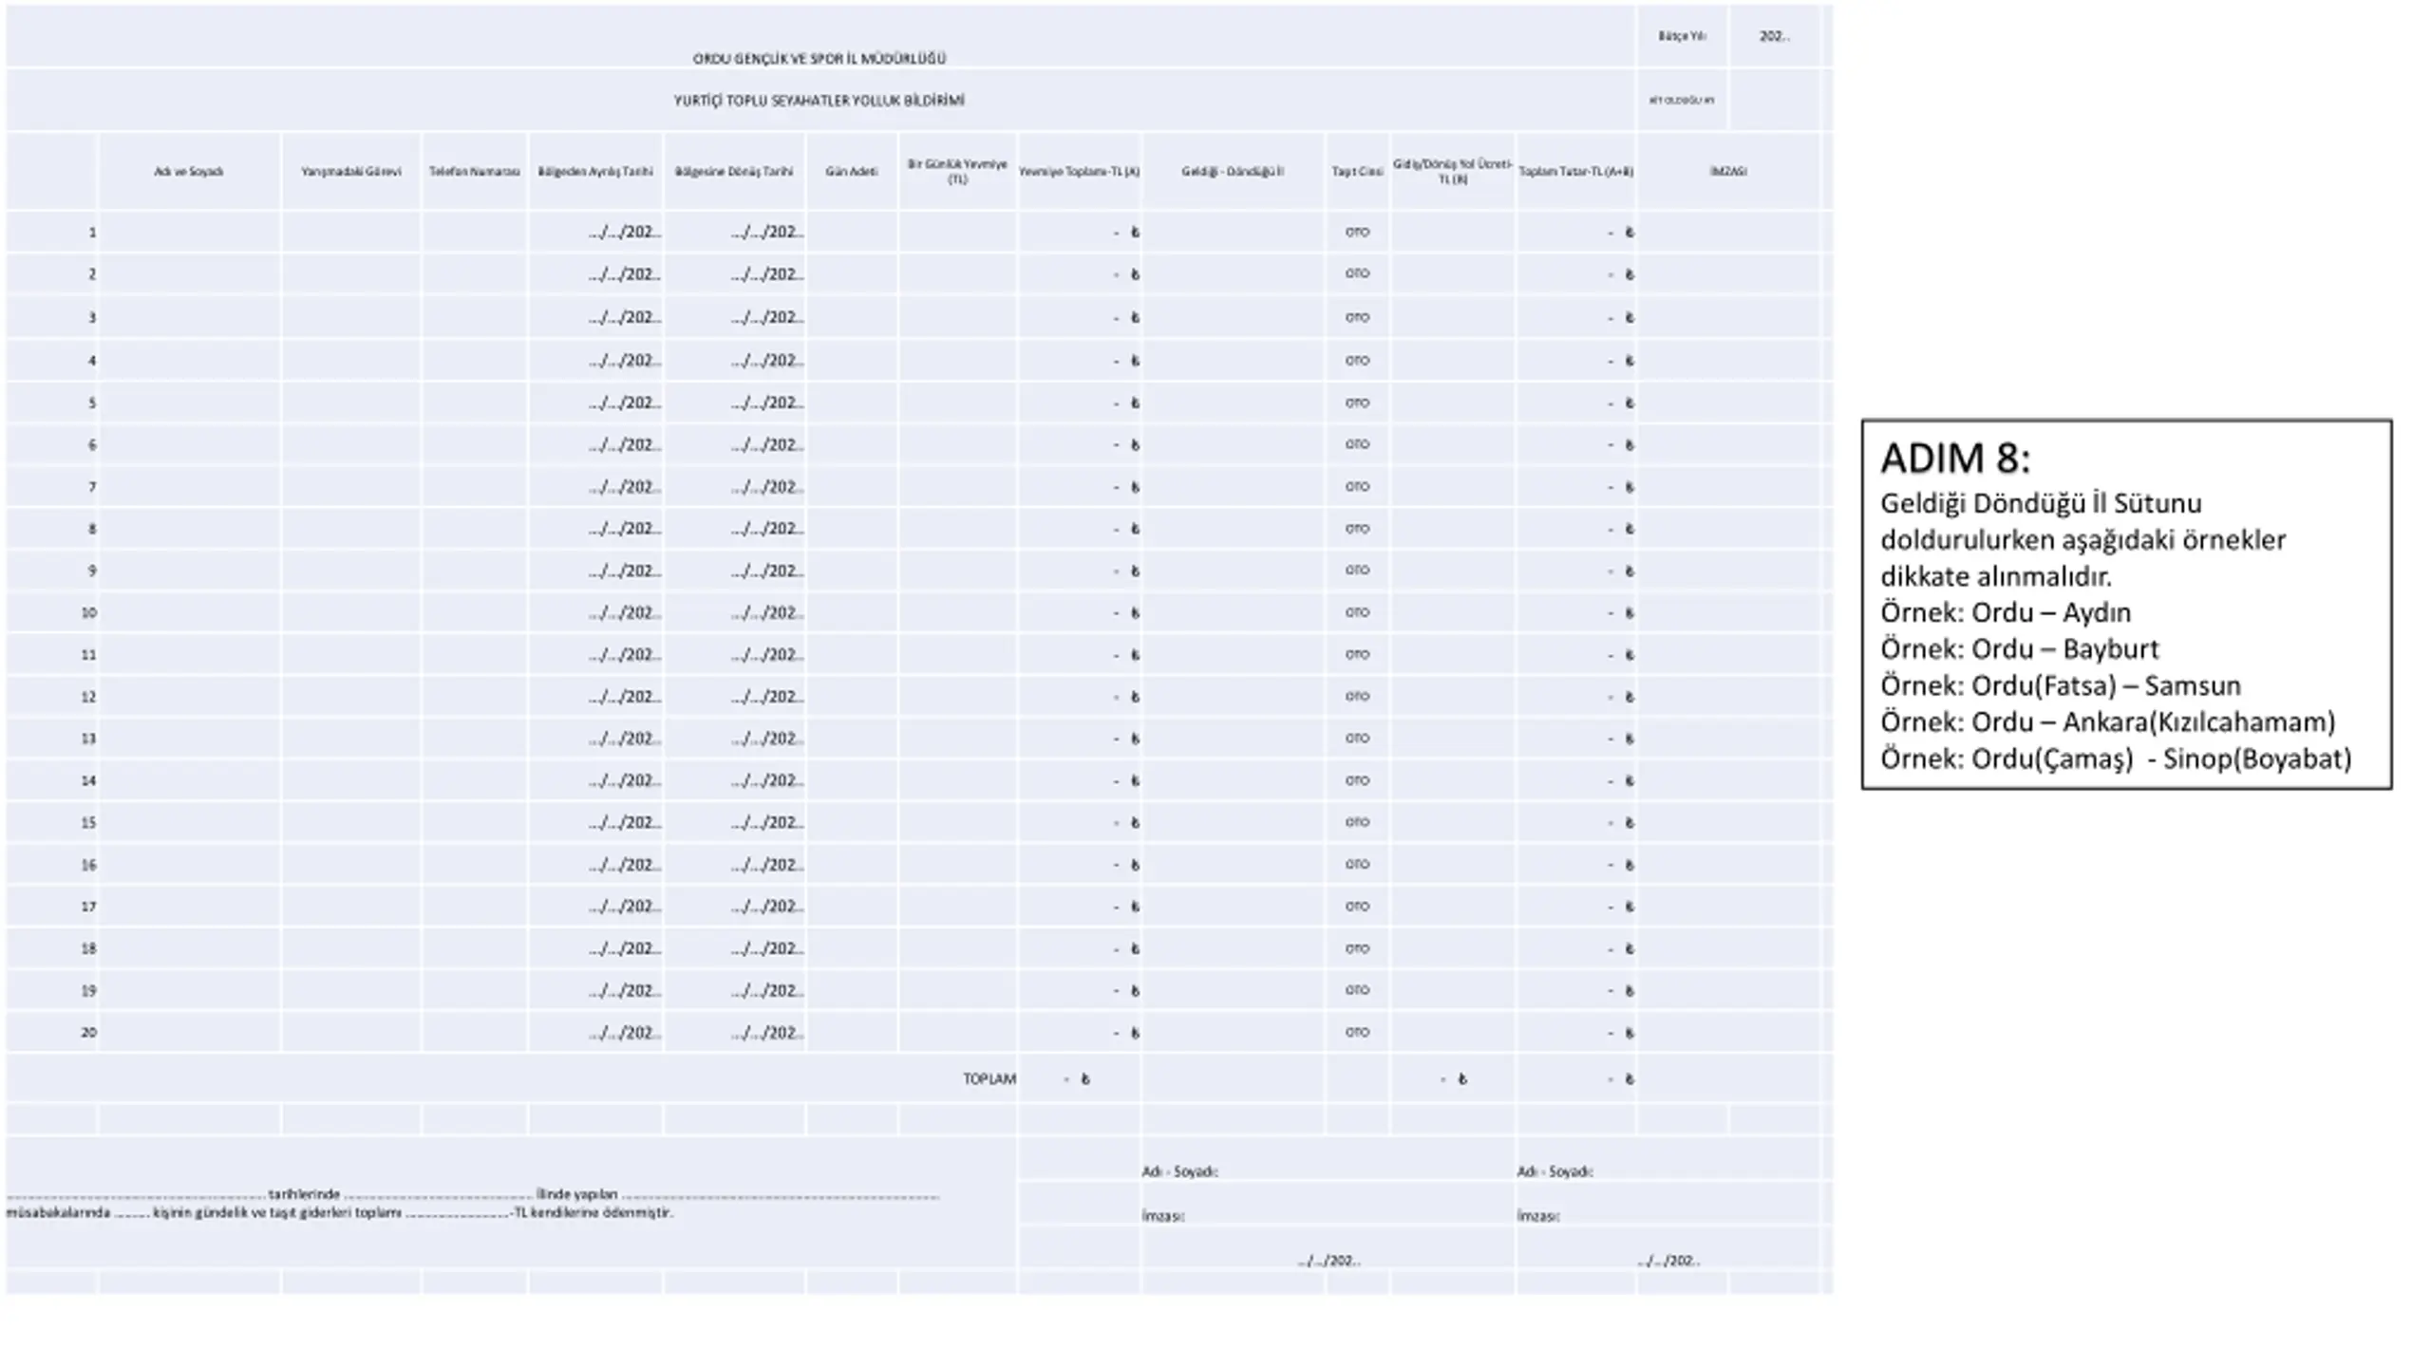Click the Yevmiye Toplamı cell in row 14

(1079, 780)
